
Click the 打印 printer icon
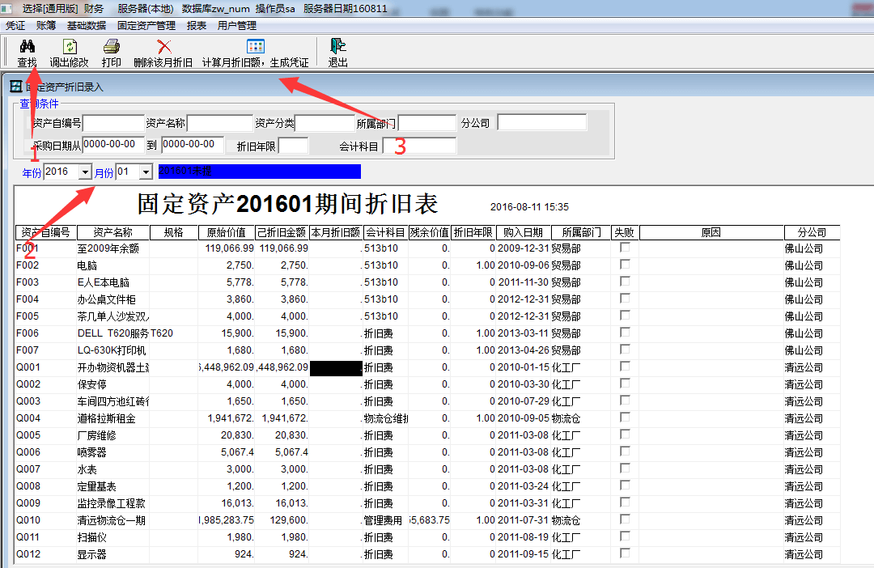(111, 47)
